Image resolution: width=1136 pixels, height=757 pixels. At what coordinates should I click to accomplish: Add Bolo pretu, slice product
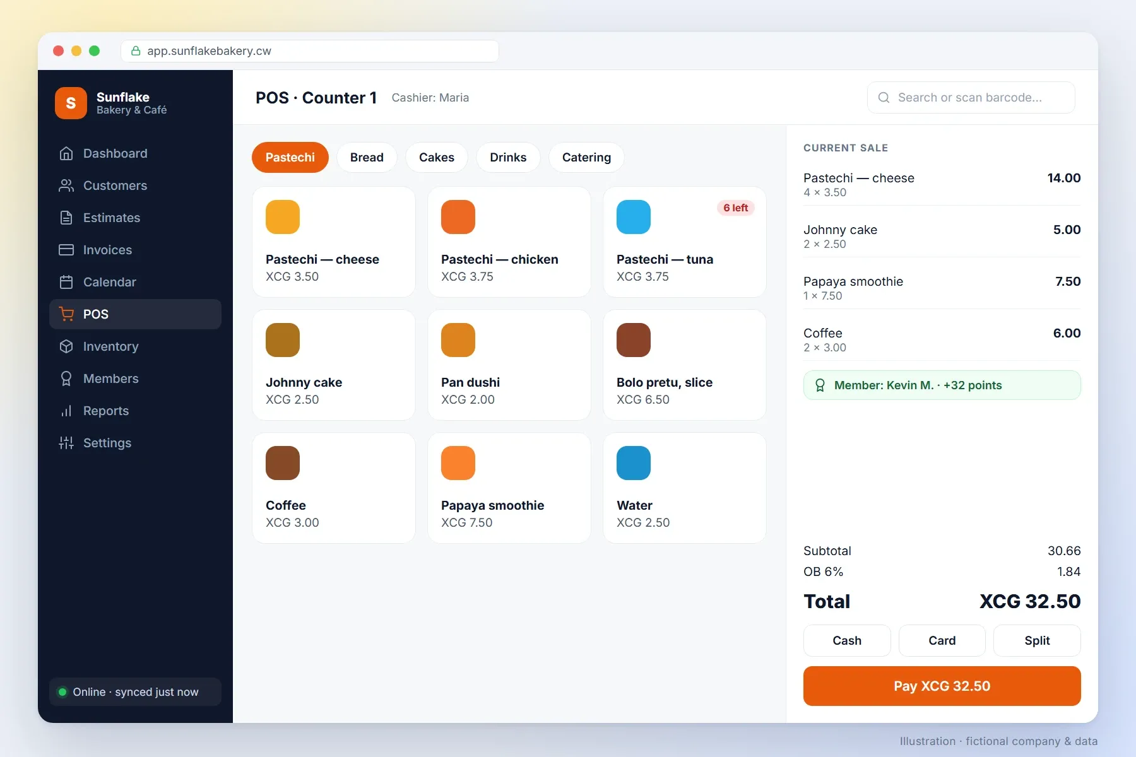[x=685, y=365]
